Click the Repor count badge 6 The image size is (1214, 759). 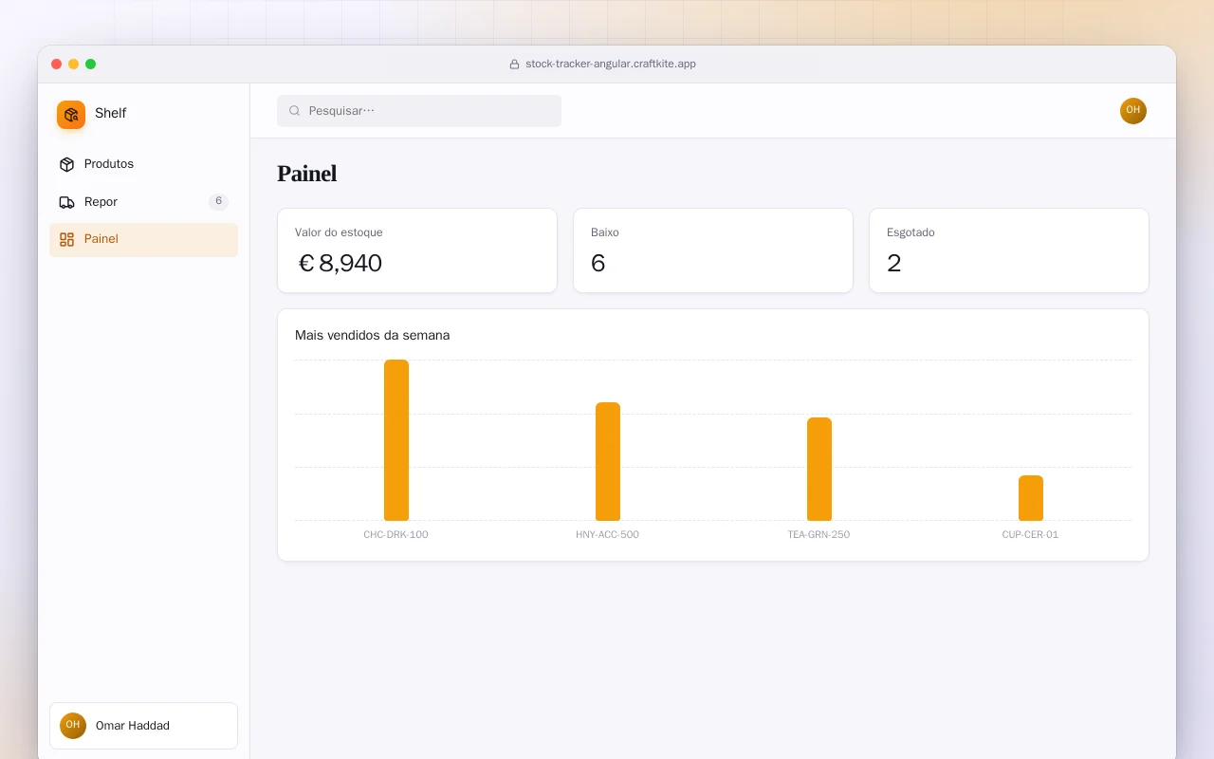pyautogui.click(x=218, y=202)
